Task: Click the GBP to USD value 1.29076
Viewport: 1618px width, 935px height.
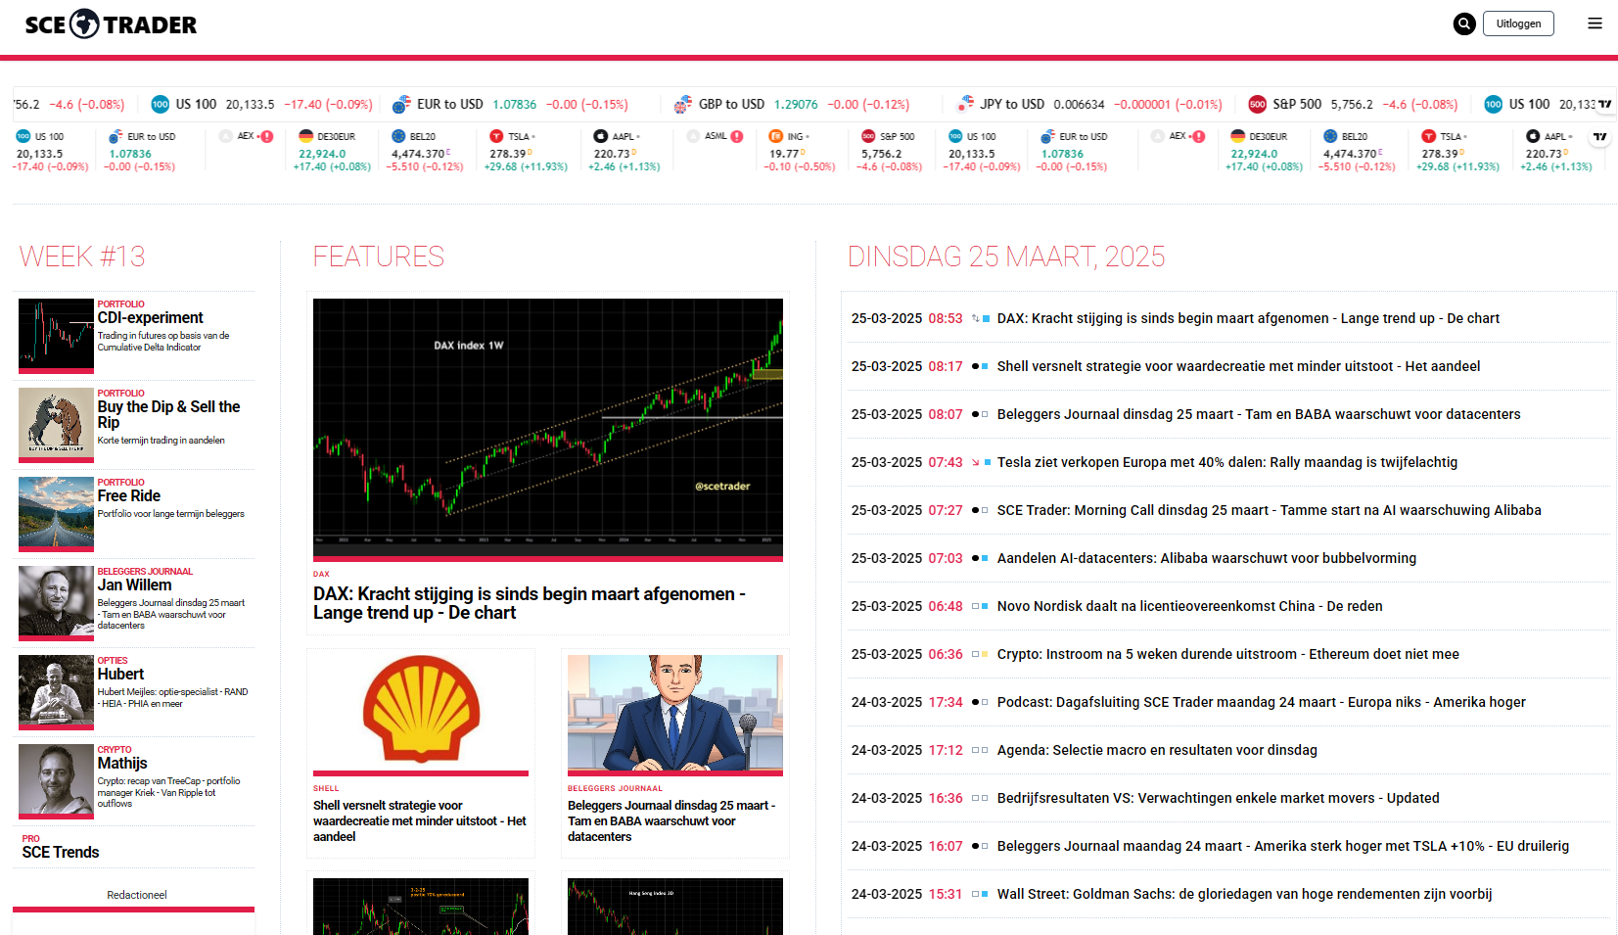Action: pyautogui.click(x=796, y=104)
